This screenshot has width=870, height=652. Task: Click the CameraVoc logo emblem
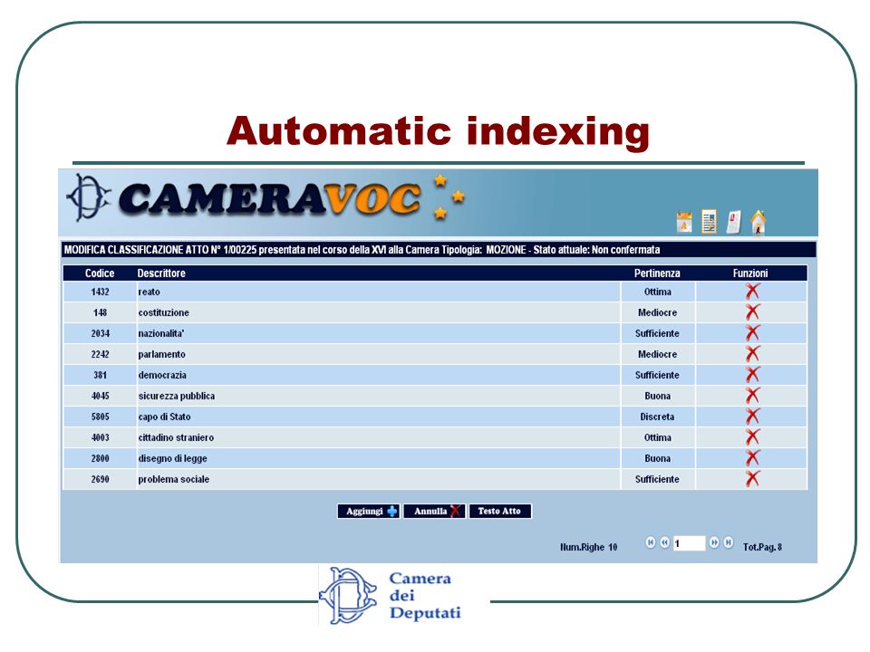pos(89,197)
